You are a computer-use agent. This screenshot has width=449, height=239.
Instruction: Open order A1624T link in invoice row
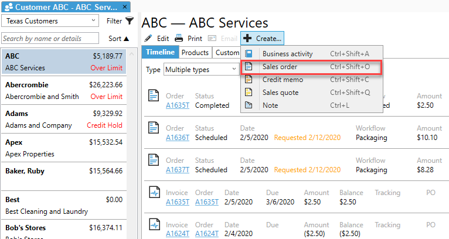click(207, 234)
